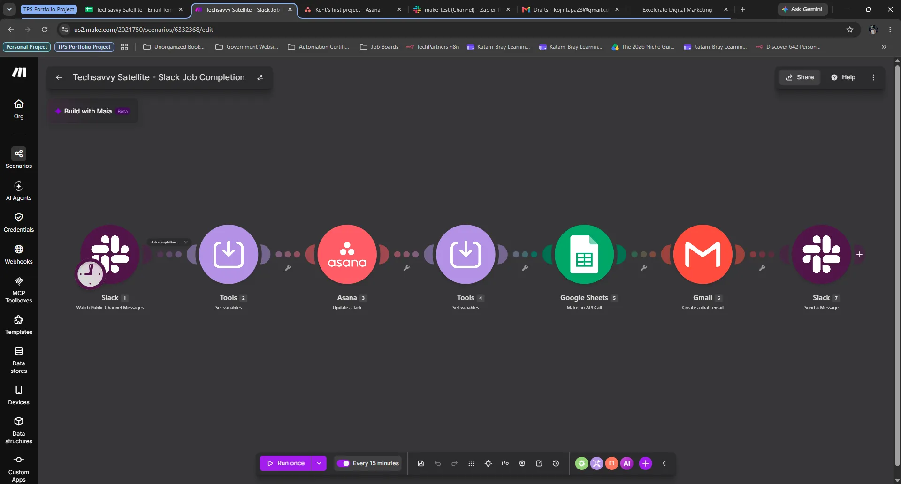
Task: Switch to the make-test Zapier tab
Action: pos(462,9)
